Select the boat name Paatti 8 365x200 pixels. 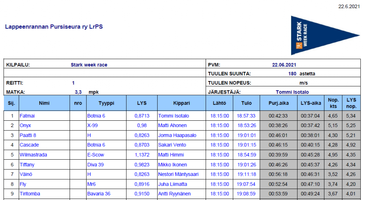tap(28, 135)
